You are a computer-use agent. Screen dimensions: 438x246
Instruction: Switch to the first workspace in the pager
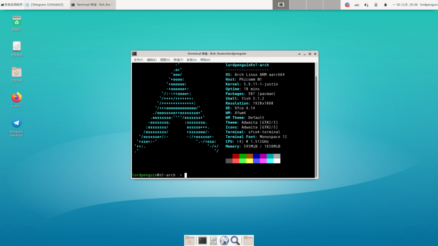[x=281, y=5]
